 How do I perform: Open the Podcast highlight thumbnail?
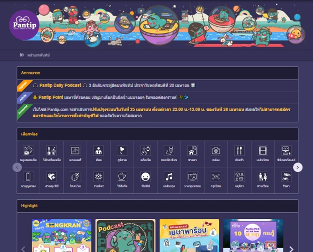[125, 236]
